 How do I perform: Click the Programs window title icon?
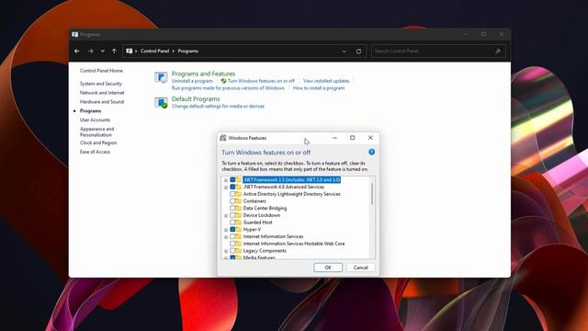(75, 35)
